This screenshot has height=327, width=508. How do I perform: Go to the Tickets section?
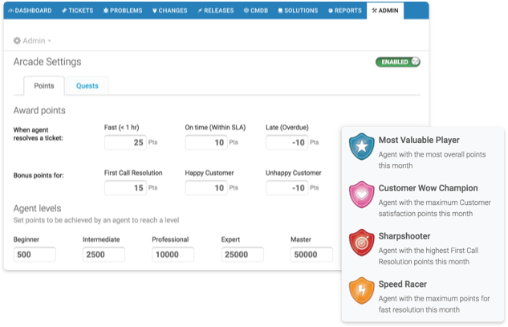(x=78, y=10)
